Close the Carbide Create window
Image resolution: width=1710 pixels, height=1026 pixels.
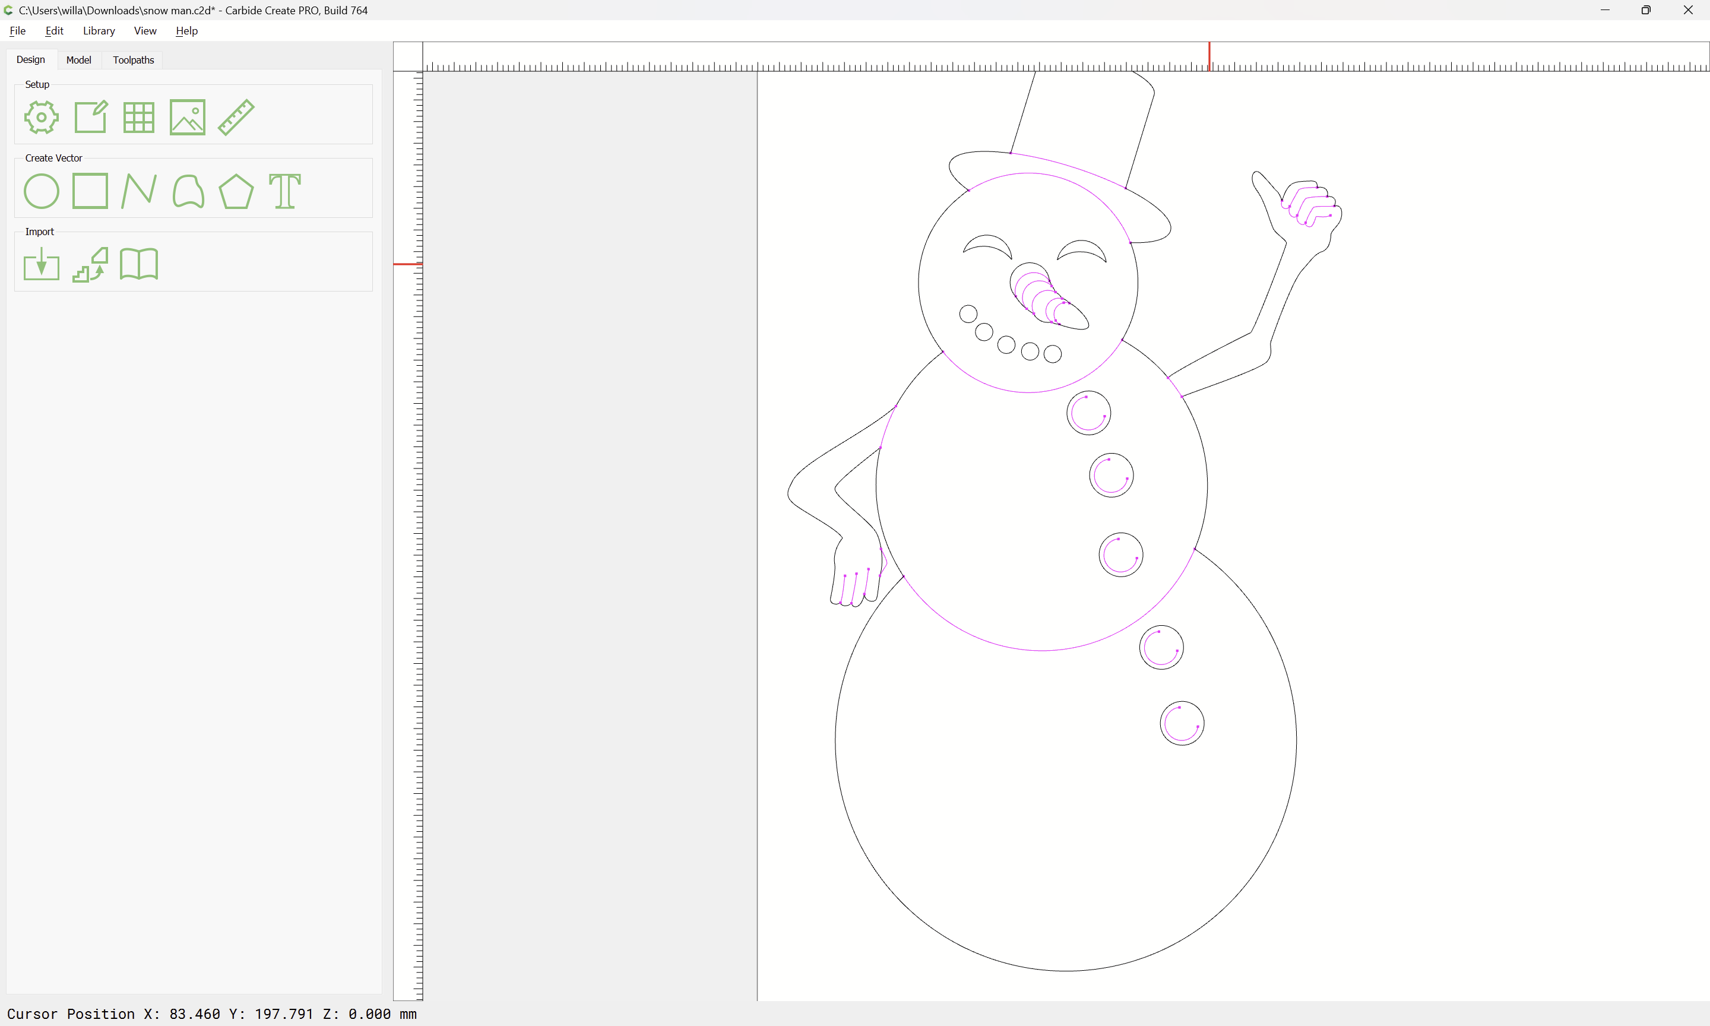(1688, 10)
